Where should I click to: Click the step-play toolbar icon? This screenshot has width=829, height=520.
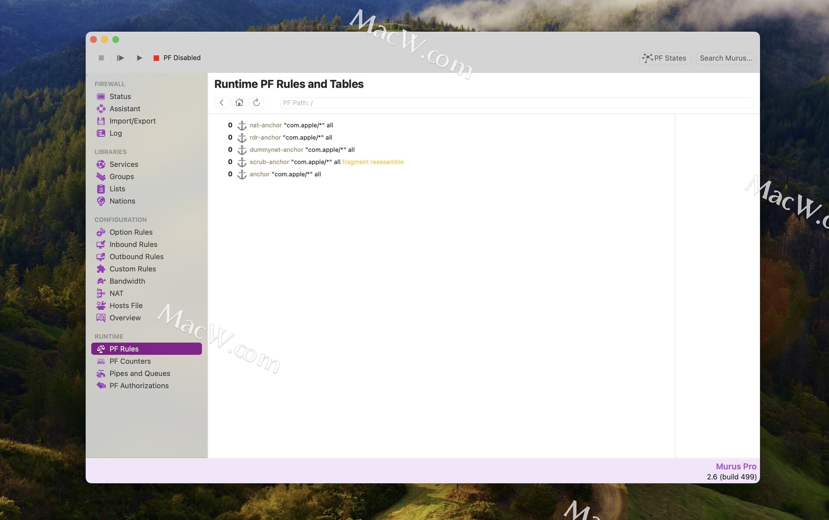coord(120,58)
